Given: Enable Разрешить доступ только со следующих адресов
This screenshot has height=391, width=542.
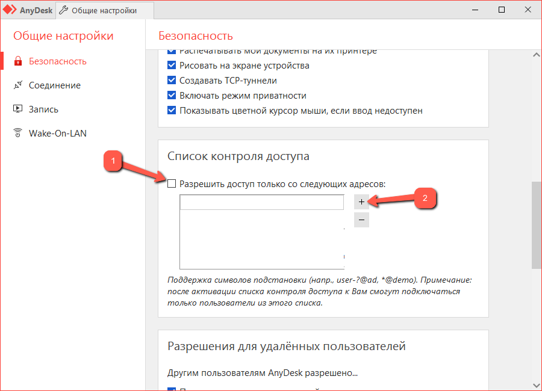Looking at the screenshot, I should coord(172,183).
